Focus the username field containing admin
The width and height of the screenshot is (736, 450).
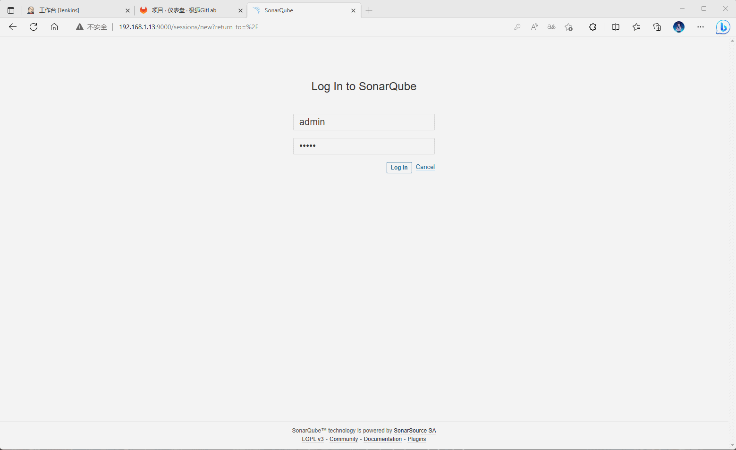(364, 122)
